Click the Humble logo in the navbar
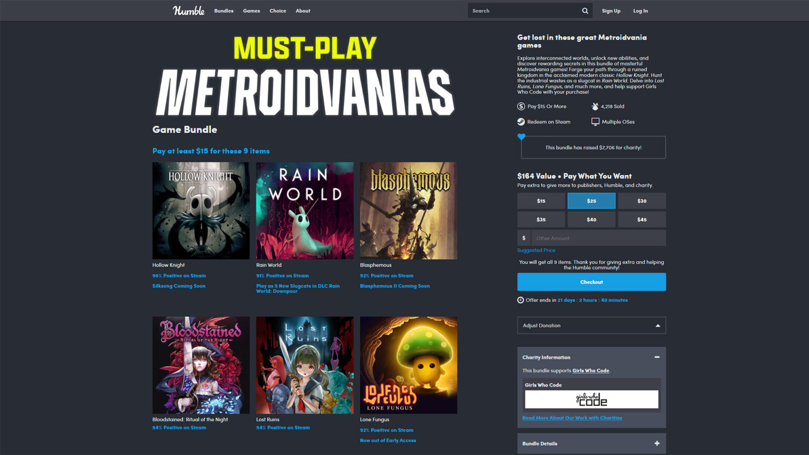 (188, 11)
